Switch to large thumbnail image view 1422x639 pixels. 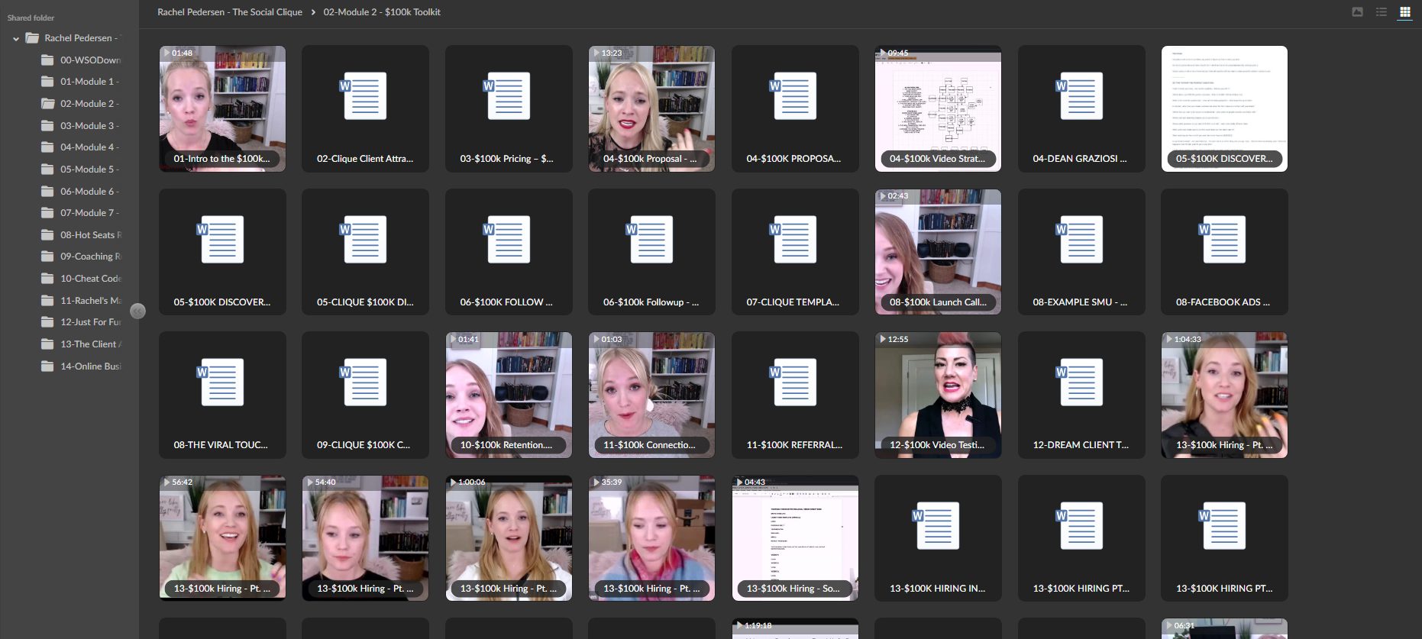pos(1357,11)
